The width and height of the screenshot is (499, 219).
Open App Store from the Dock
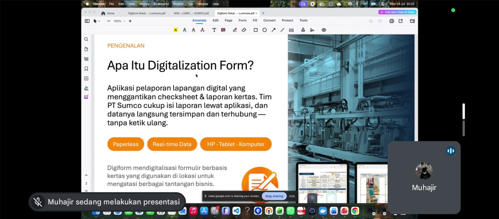pyautogui.click(x=204, y=211)
